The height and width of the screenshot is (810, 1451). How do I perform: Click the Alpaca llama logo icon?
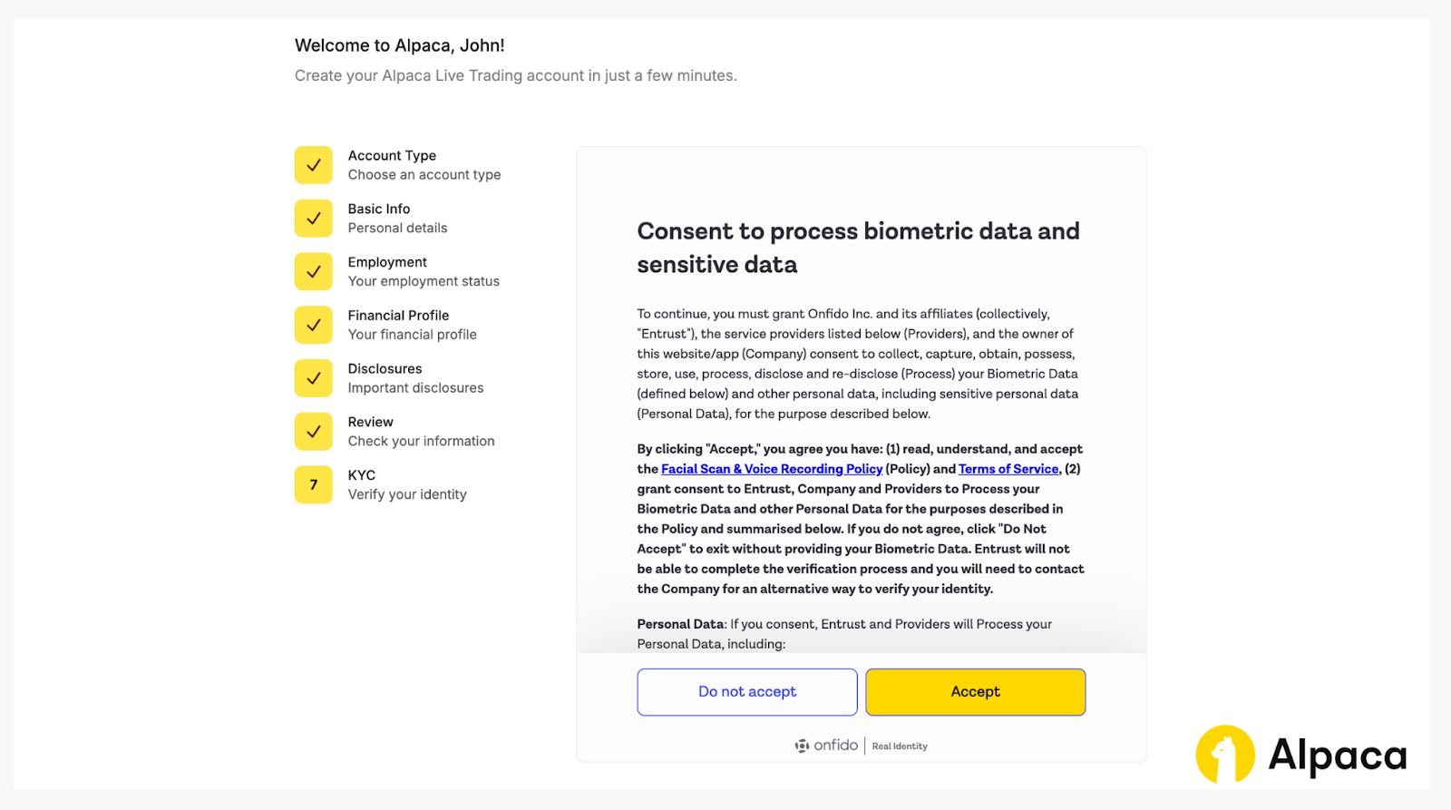[x=1225, y=754]
